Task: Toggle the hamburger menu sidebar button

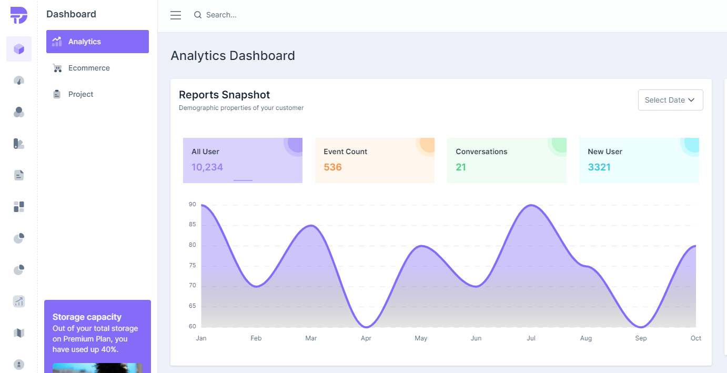Action: (176, 15)
